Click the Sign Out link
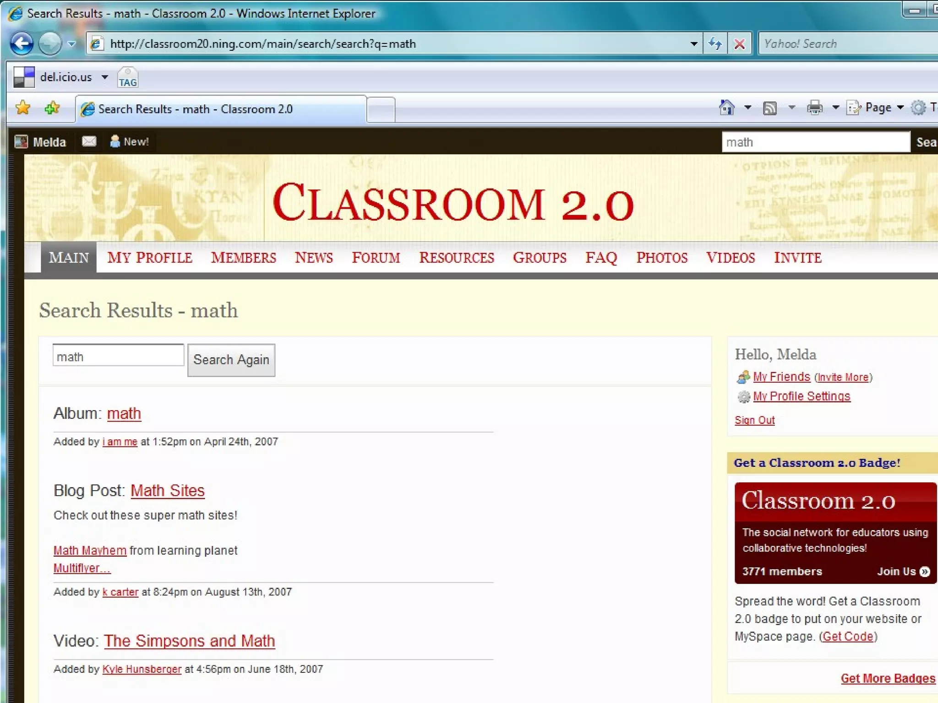938x703 pixels. [754, 420]
